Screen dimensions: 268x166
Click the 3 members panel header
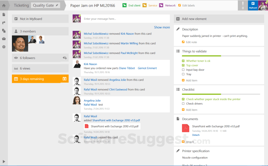point(40,31)
